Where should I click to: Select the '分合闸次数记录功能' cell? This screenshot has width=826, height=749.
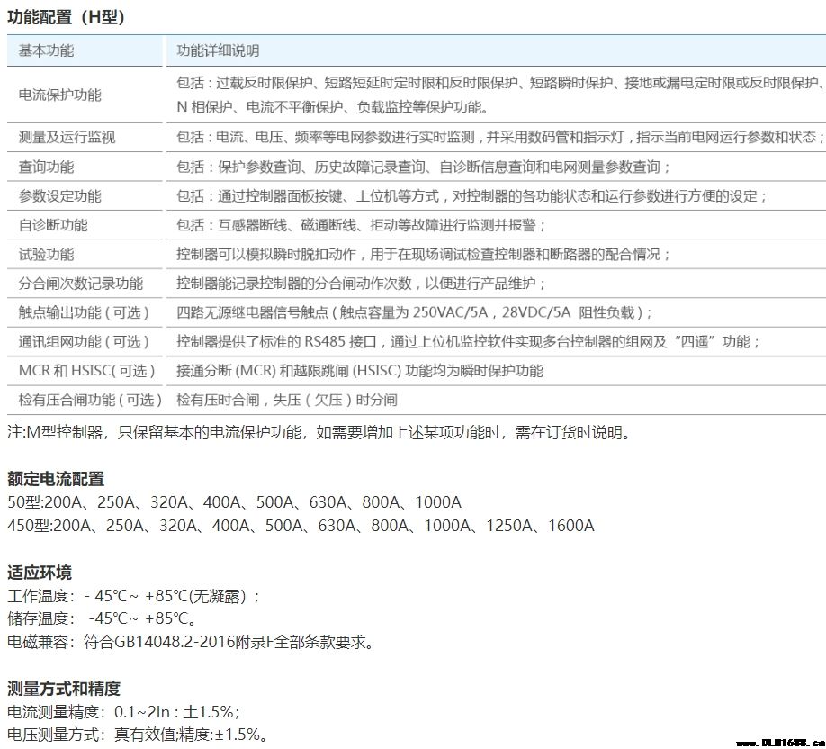tap(81, 284)
